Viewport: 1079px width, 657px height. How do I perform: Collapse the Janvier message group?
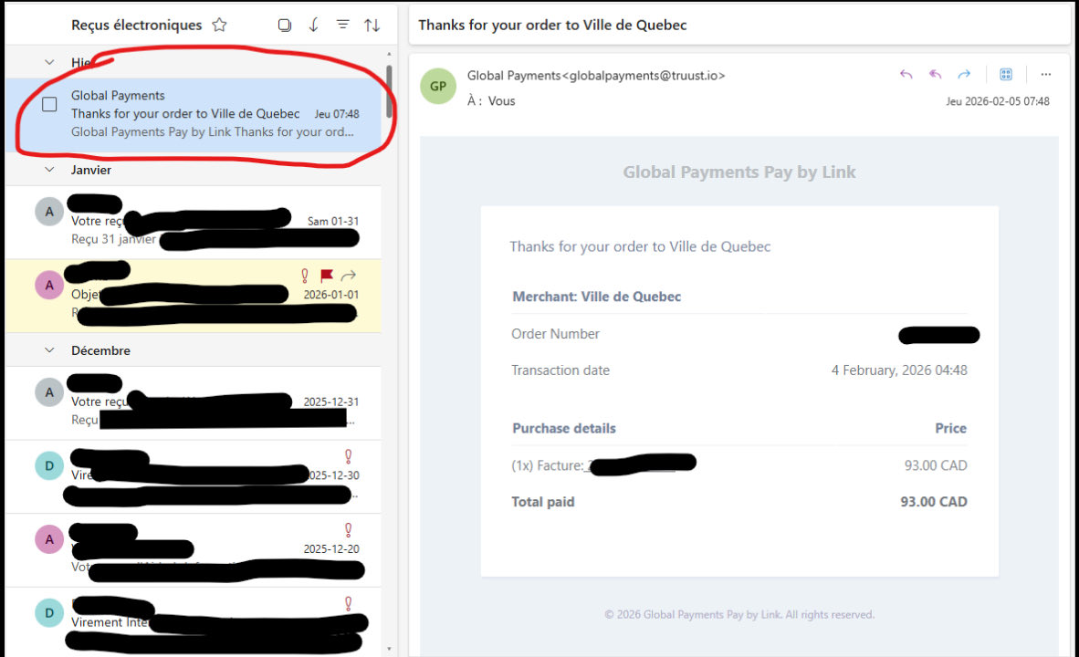49,169
